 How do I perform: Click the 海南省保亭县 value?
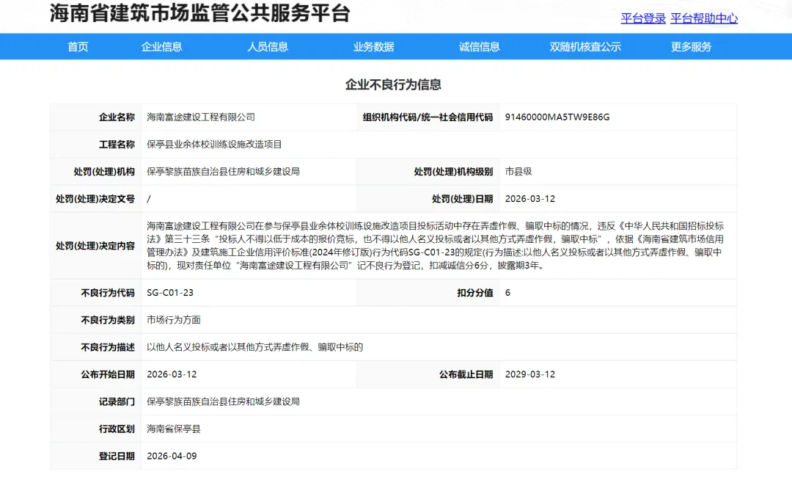(x=174, y=429)
